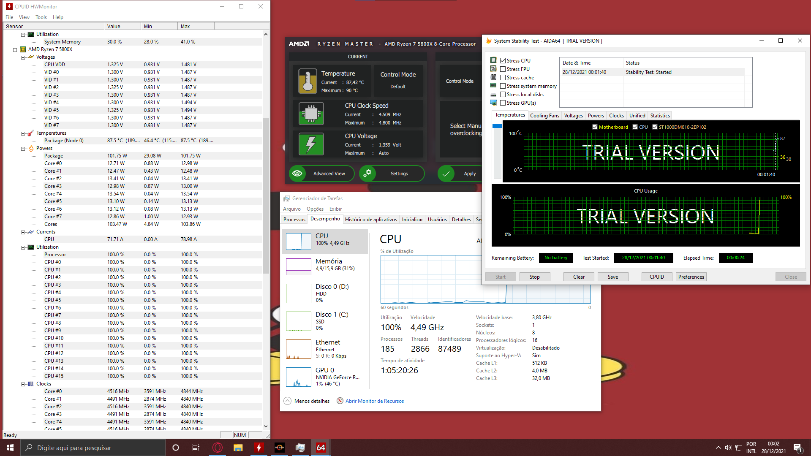Open Task View on the taskbar

click(x=196, y=448)
